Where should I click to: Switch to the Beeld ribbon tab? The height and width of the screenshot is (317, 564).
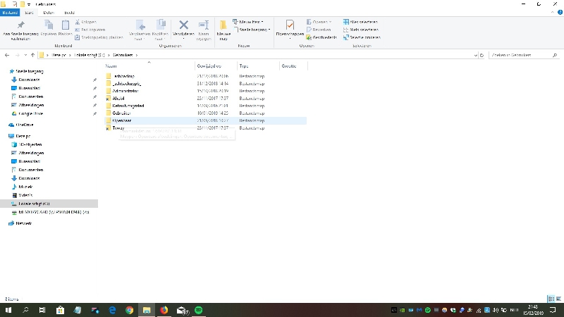point(69,13)
